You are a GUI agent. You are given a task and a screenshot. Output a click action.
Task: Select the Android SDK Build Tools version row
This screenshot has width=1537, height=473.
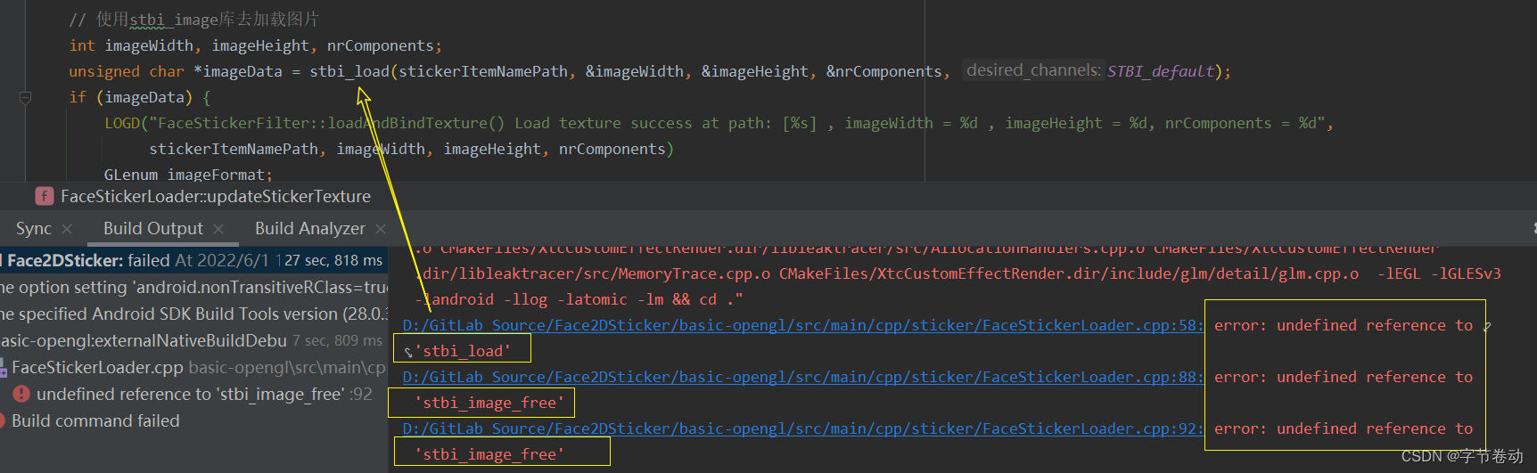(193, 314)
